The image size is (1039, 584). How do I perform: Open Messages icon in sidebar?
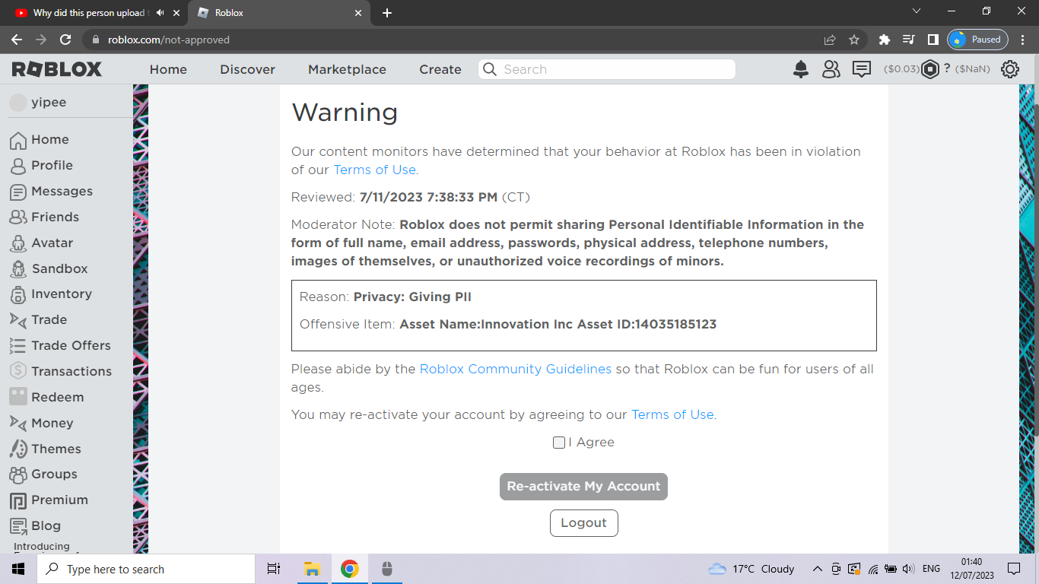pos(18,192)
